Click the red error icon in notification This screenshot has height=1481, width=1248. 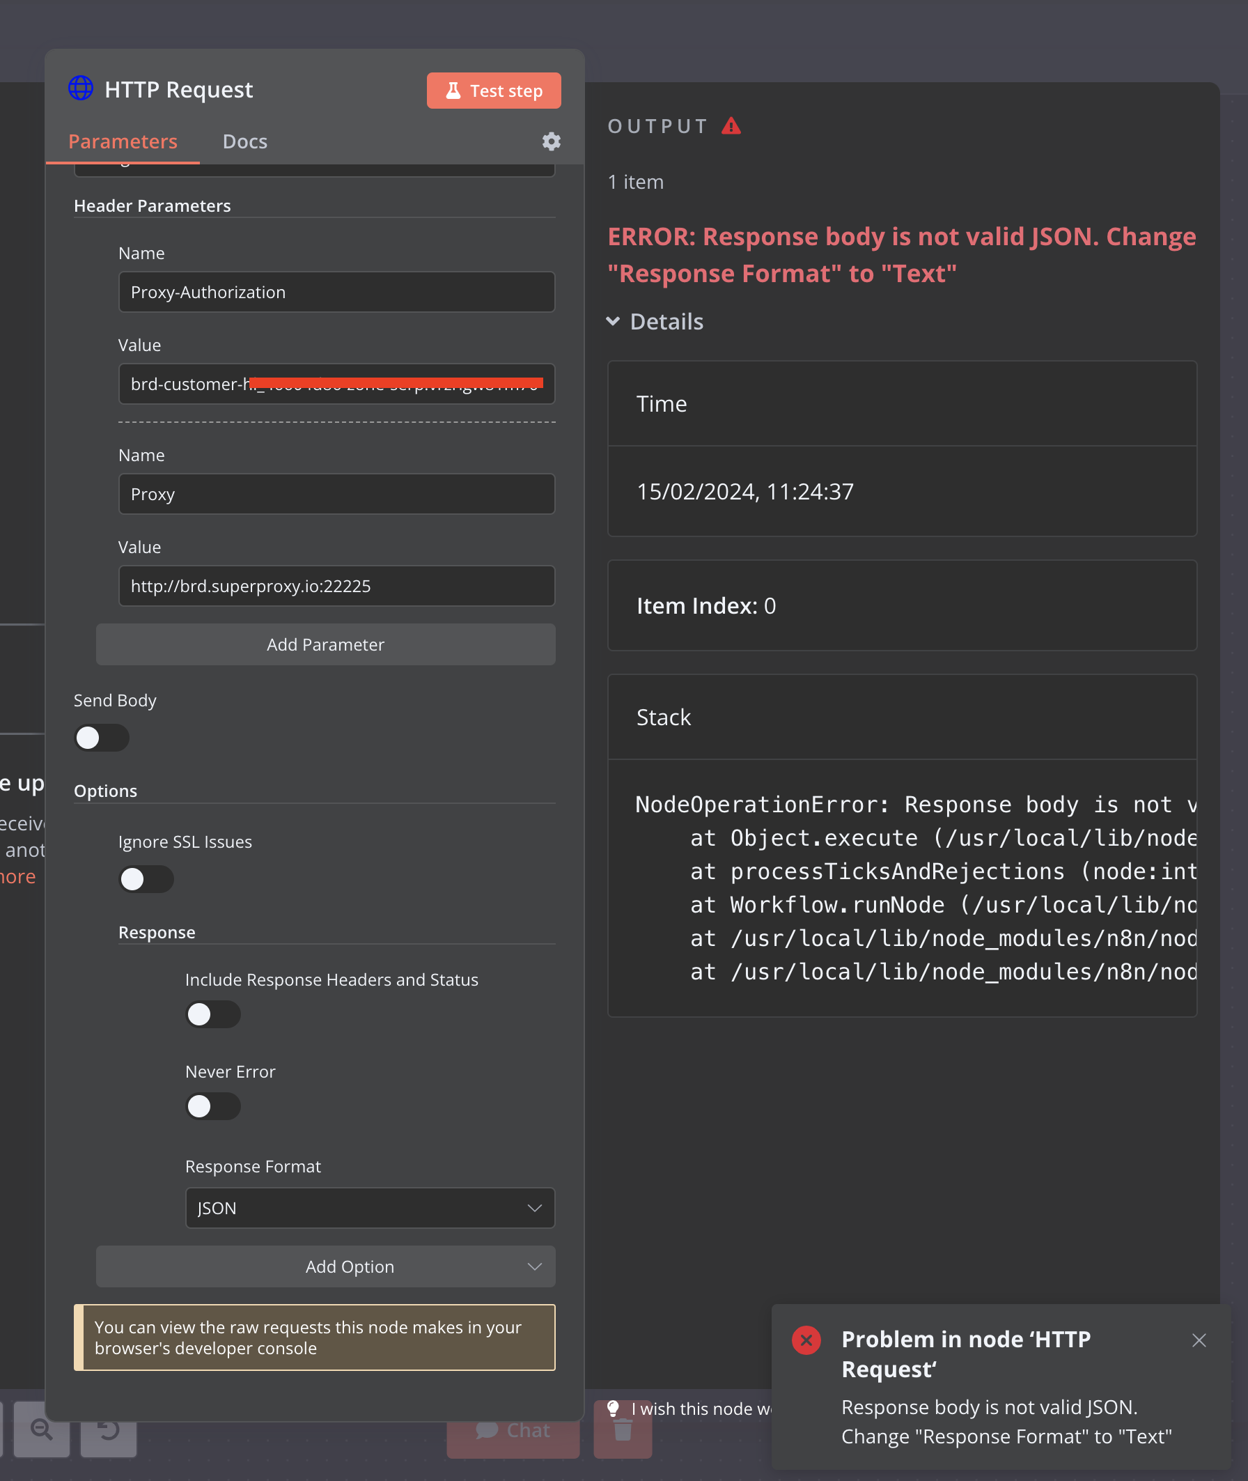tap(806, 1340)
